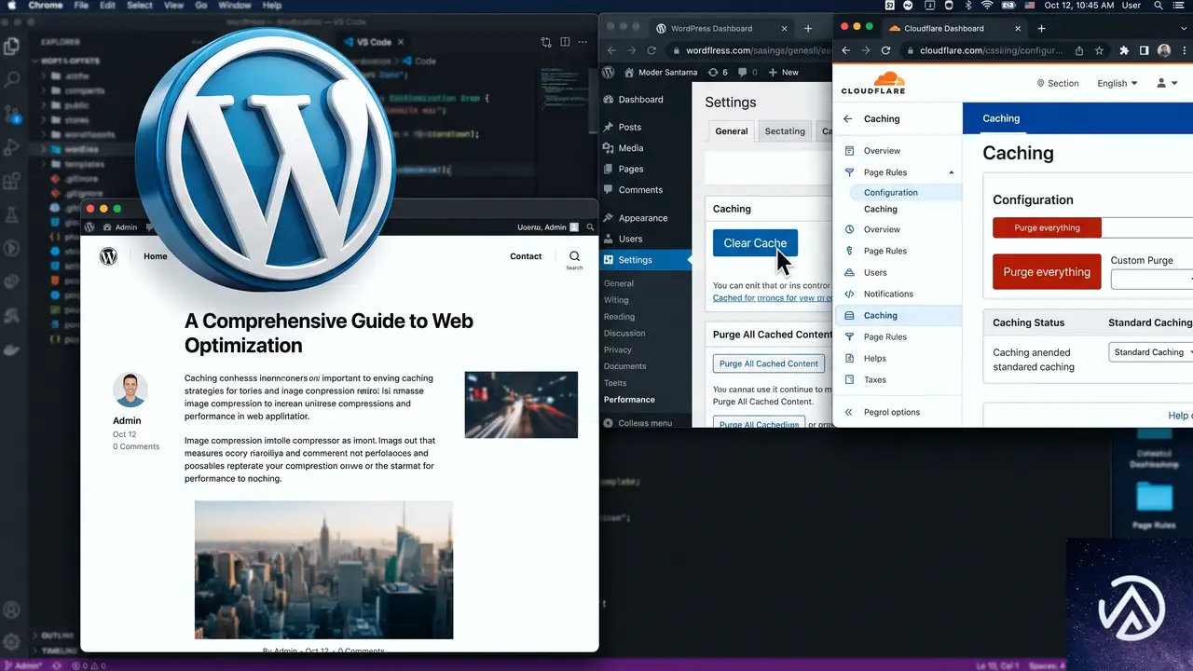
Task: Open the Bluetooth menu in the menu bar
Action: (967, 6)
